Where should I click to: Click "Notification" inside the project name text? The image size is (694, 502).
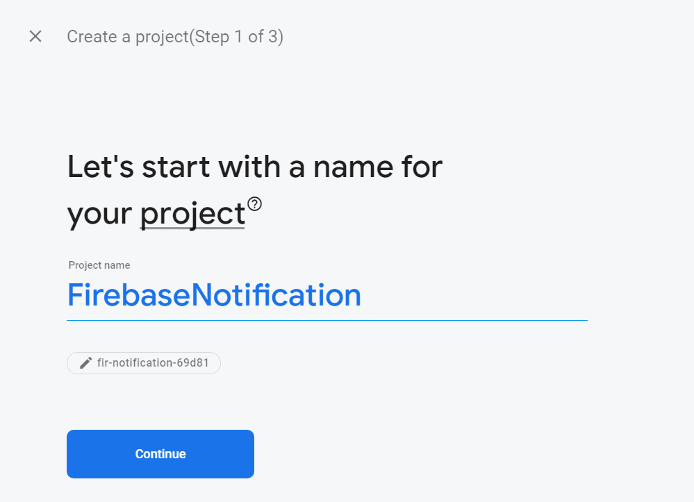pos(276,296)
